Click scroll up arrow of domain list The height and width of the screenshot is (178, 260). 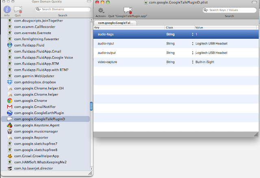[x=91, y=20]
